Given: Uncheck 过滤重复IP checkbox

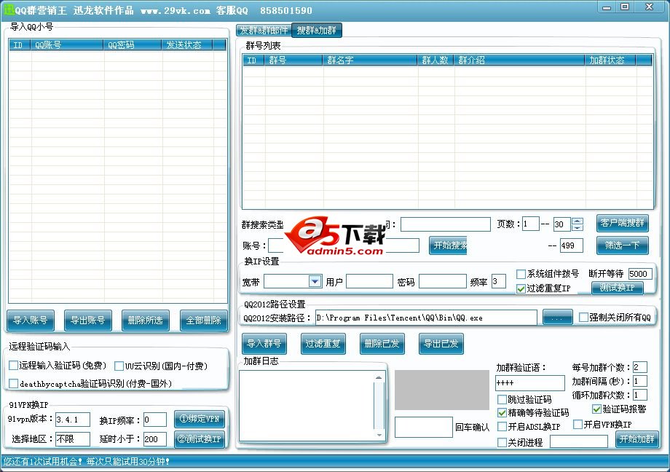Looking at the screenshot, I should (x=521, y=288).
